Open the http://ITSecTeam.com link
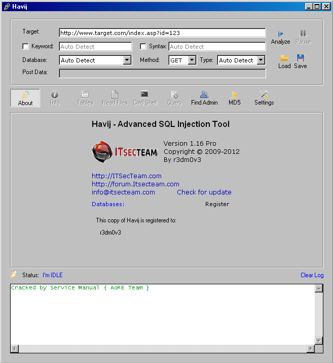This screenshot has width=333, height=363. (126, 176)
